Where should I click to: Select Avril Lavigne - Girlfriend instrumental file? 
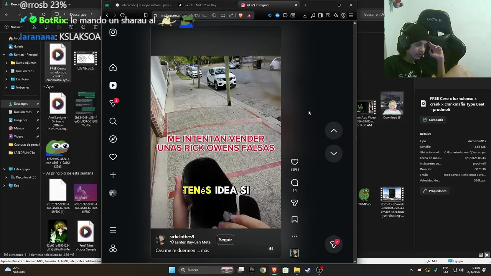(x=58, y=112)
